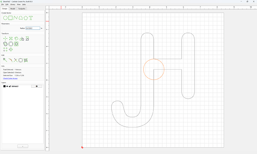The height and width of the screenshot is (154, 257).
Task: Click the DEFAULT layer black color swatch
Action: (4, 86)
